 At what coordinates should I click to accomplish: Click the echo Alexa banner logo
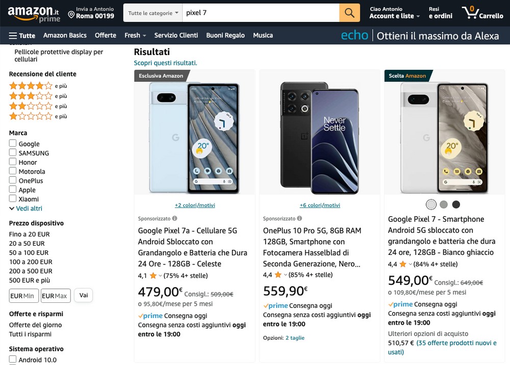pyautogui.click(x=354, y=35)
